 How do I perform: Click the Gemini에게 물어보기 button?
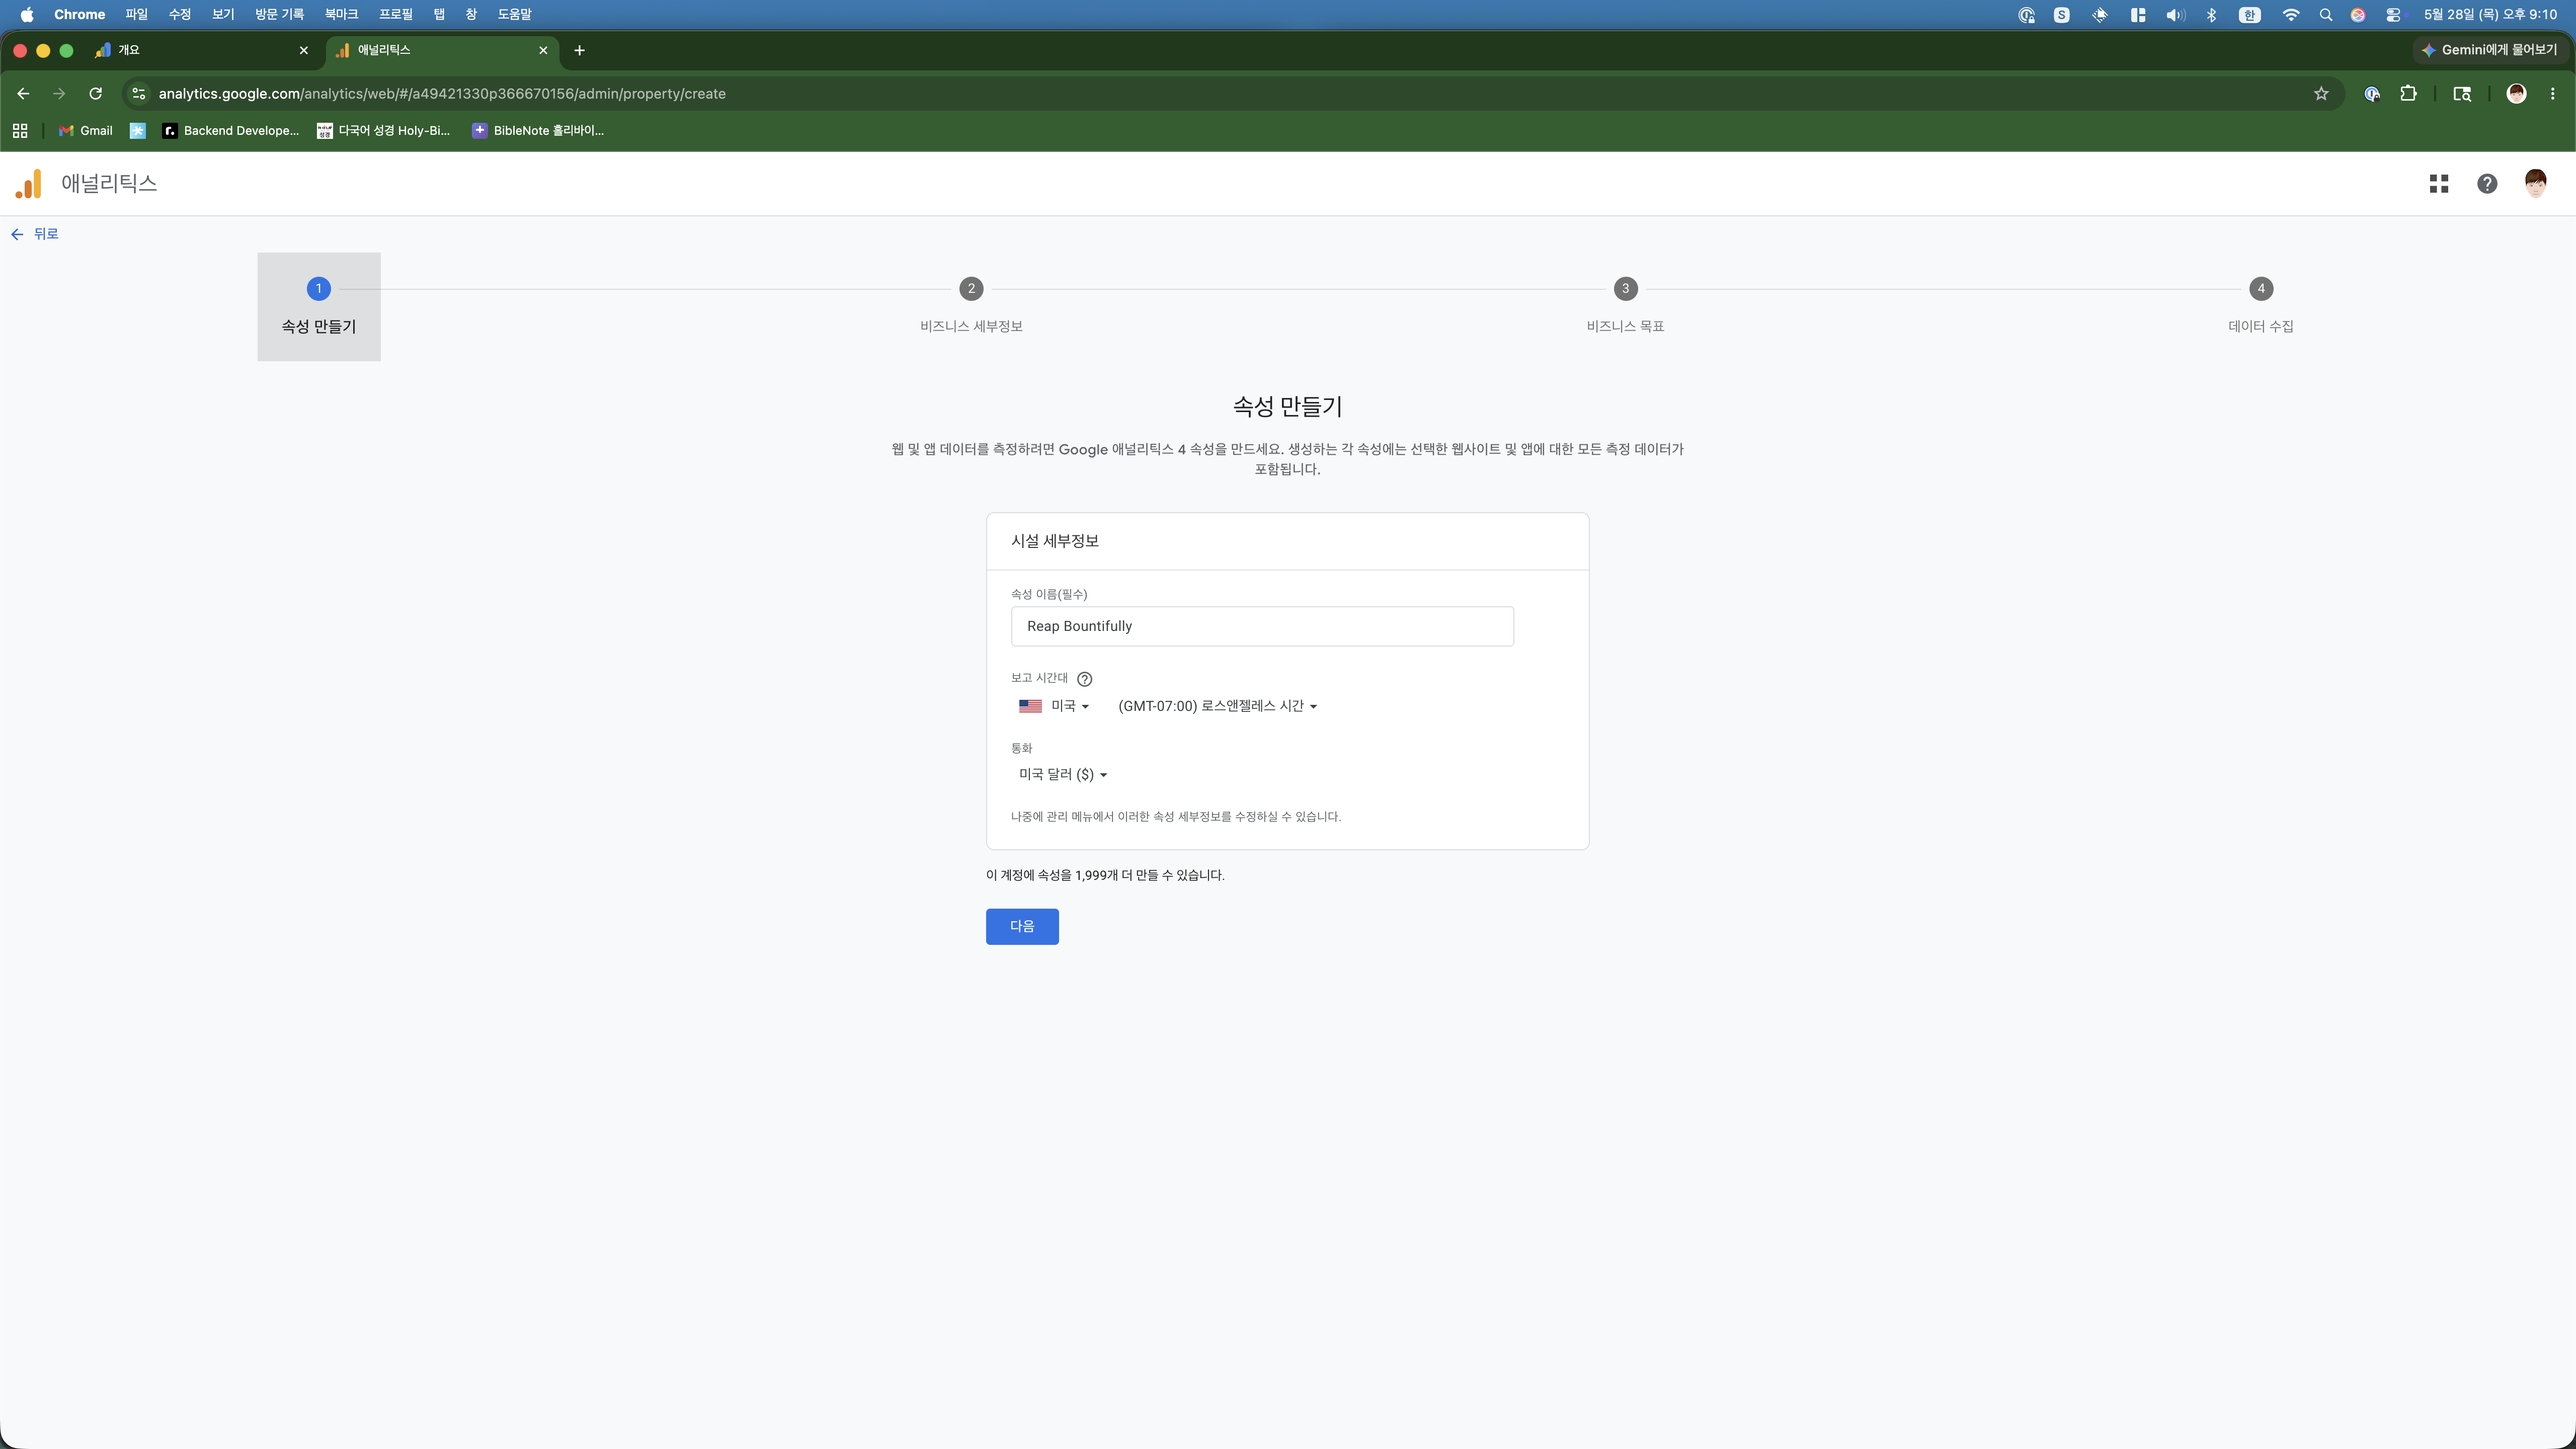[2489, 50]
